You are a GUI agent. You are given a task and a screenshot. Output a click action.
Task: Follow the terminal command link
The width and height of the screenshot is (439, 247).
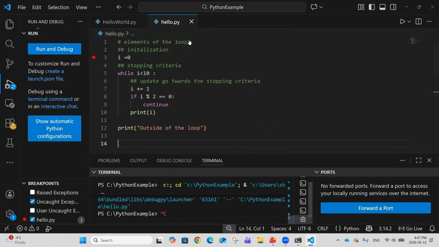point(50,99)
